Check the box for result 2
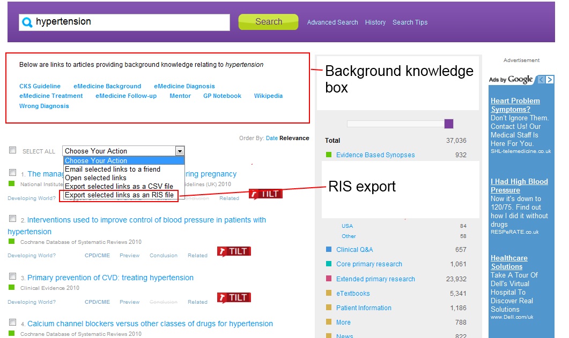Screen dimensions: 569x338 tap(13, 219)
